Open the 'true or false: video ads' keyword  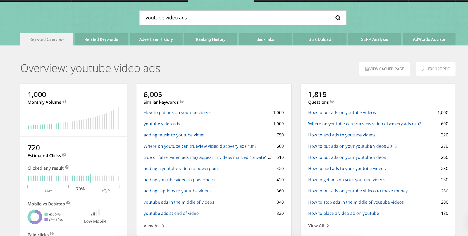[x=207, y=157]
